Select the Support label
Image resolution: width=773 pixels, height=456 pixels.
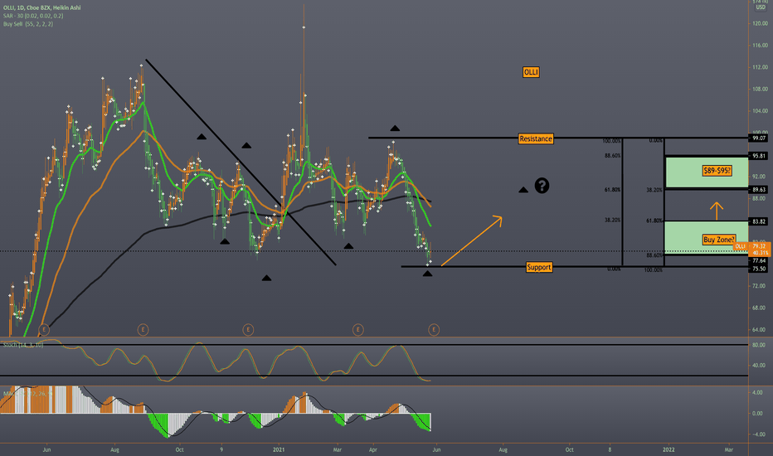[539, 267]
